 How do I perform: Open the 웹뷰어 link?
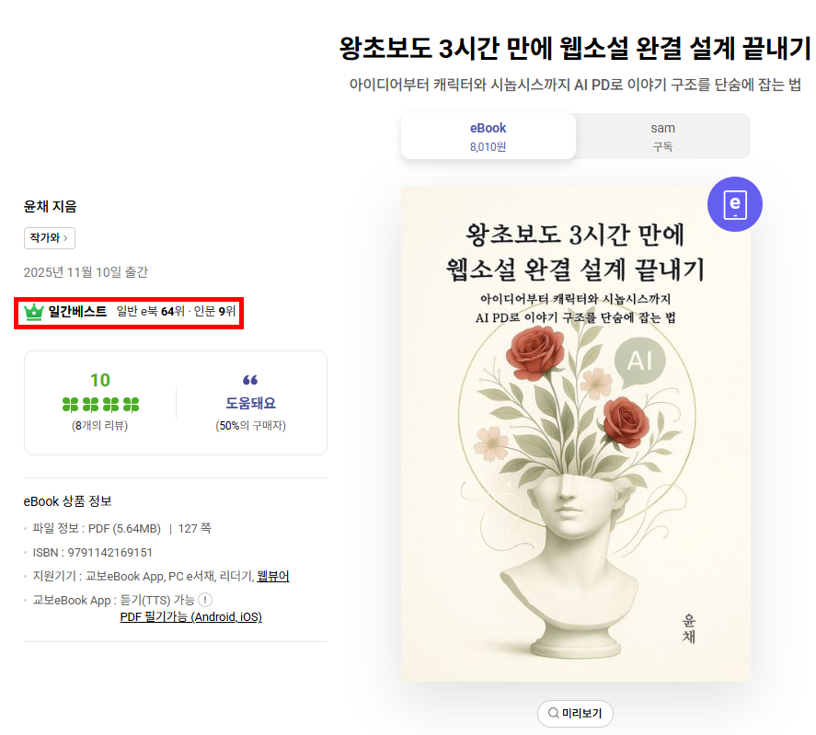click(x=273, y=576)
